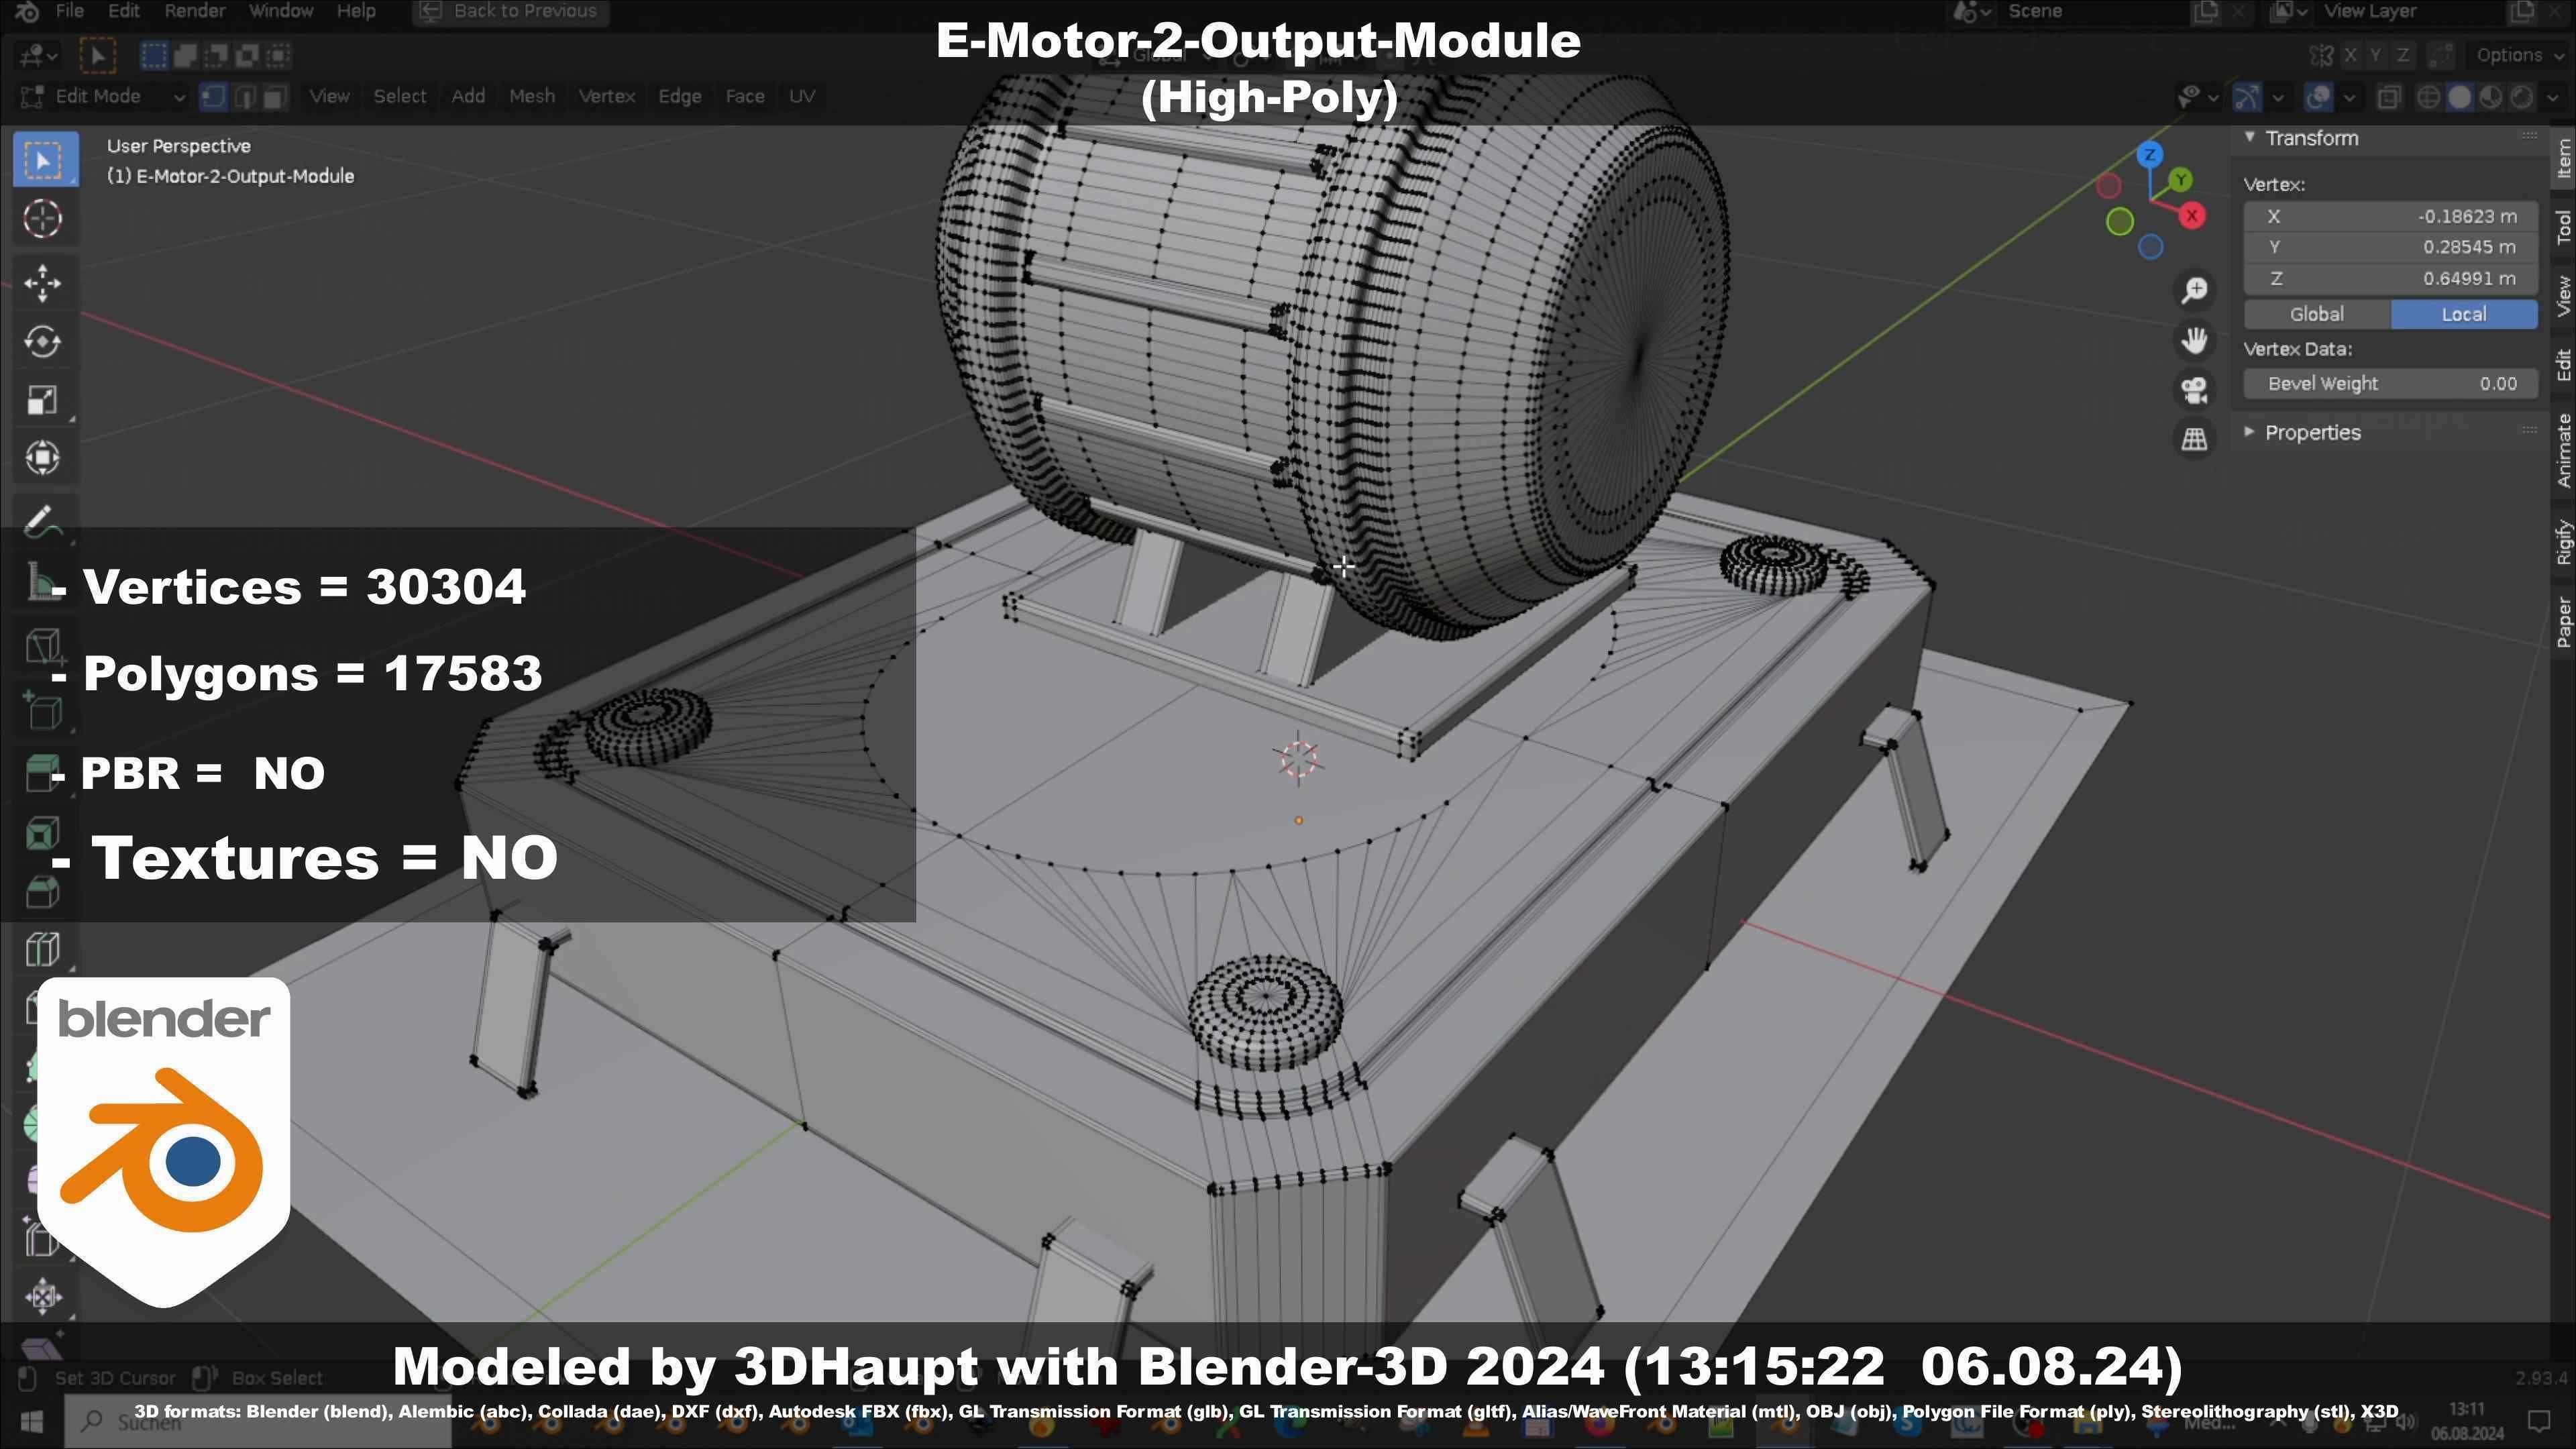Switch to solid shading
Image resolution: width=2576 pixels, height=1449 pixels.
(x=2459, y=97)
